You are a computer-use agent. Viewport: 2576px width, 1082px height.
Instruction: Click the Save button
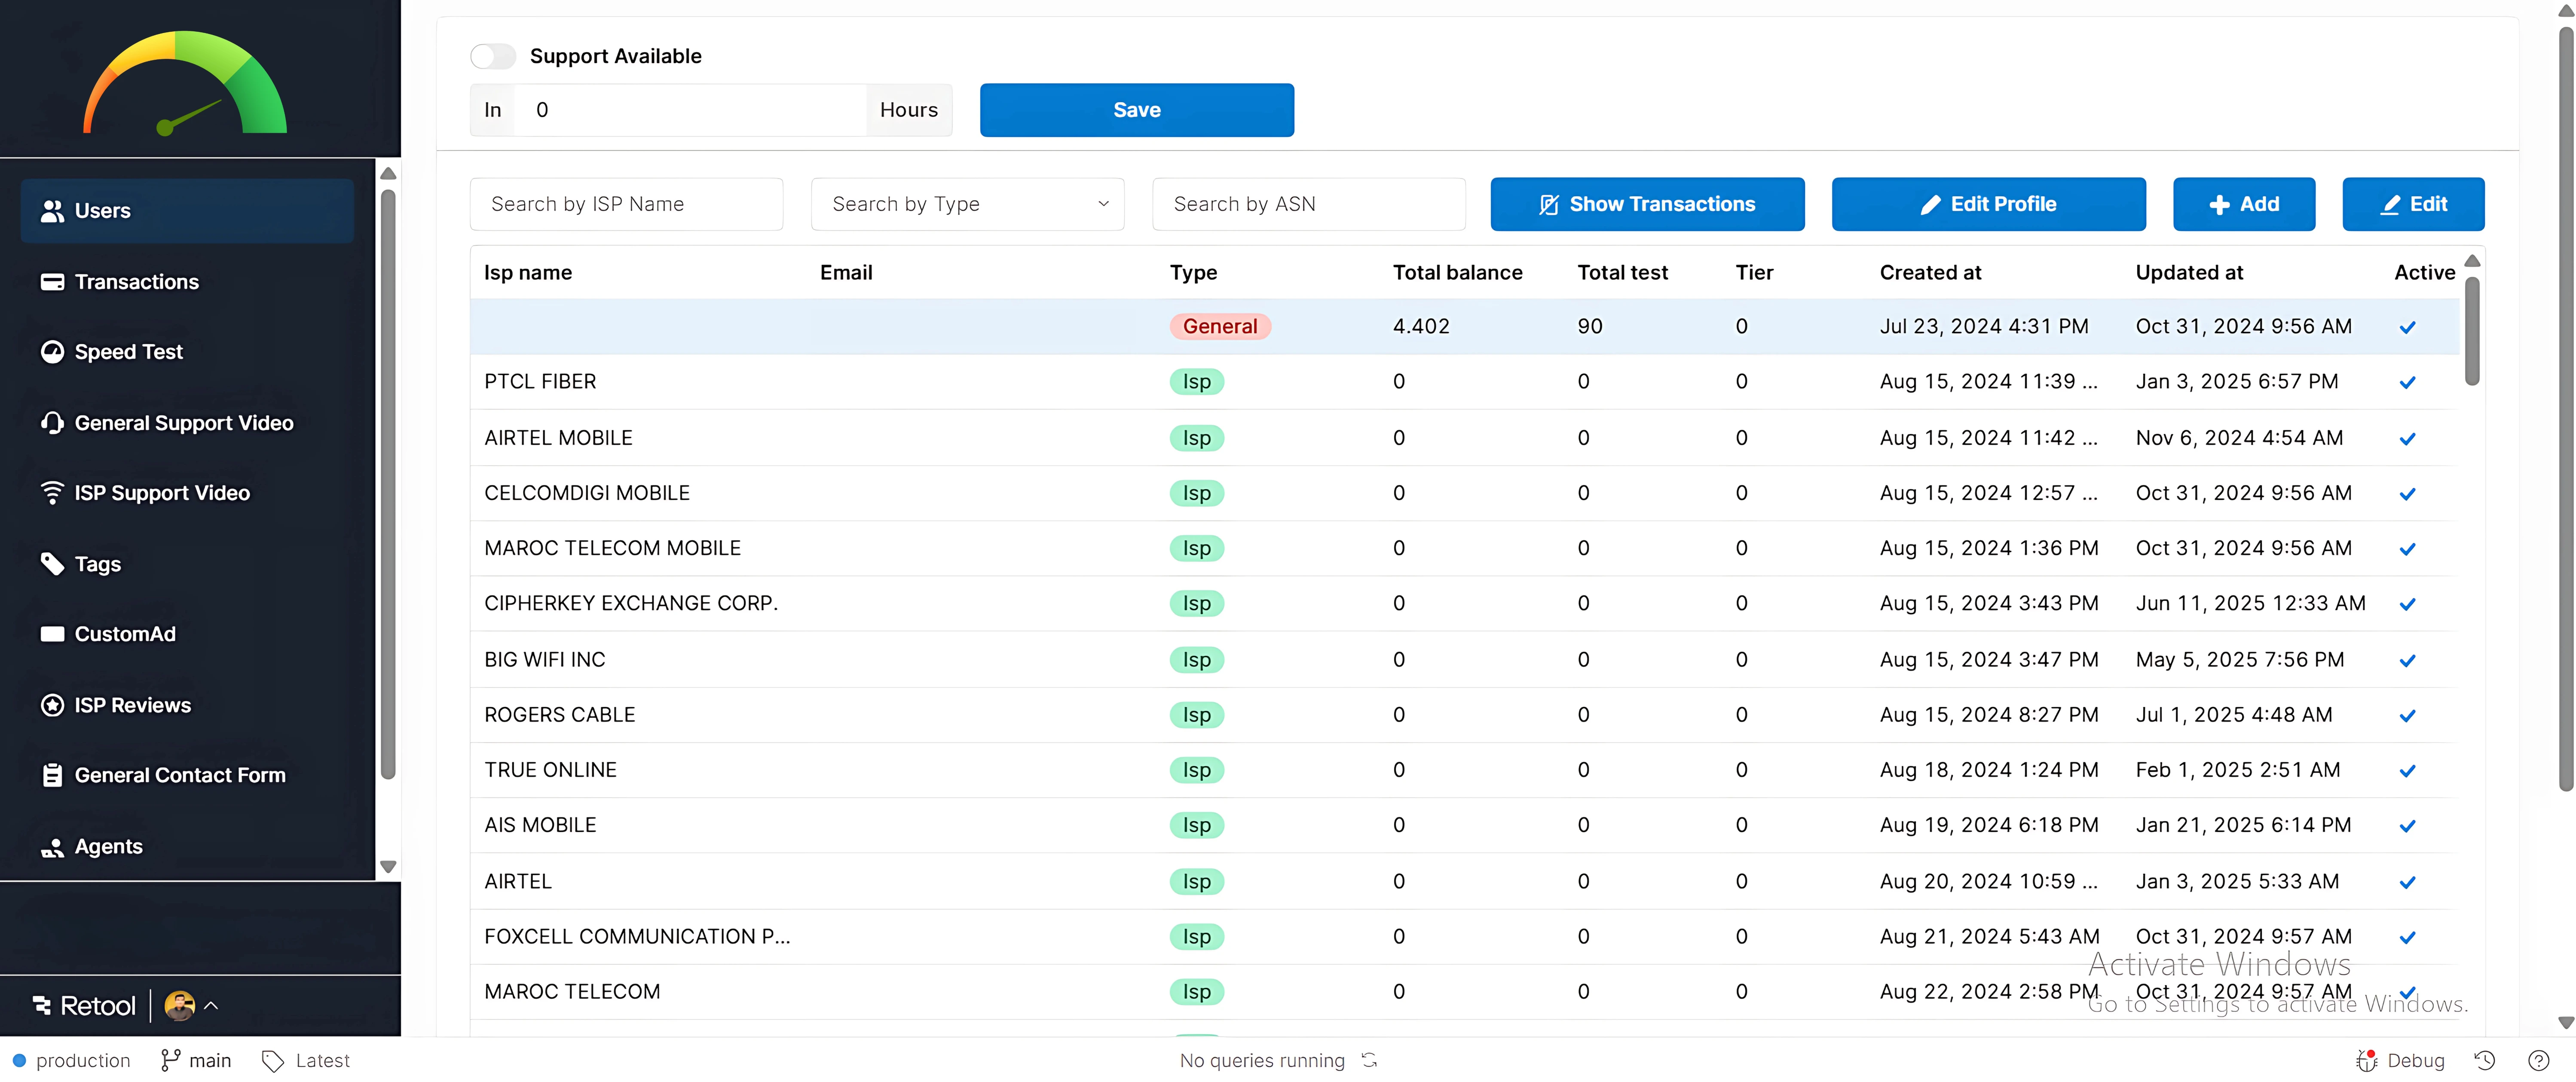tap(1137, 110)
